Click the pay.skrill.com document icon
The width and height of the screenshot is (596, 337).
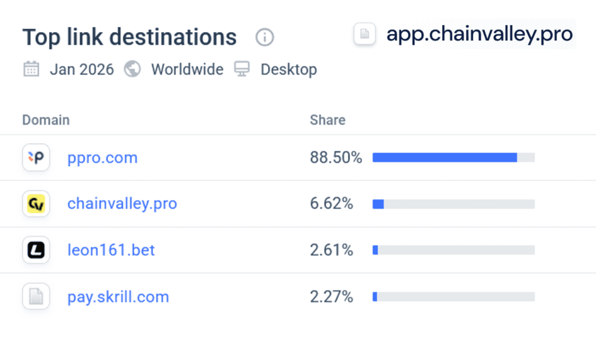tap(36, 297)
